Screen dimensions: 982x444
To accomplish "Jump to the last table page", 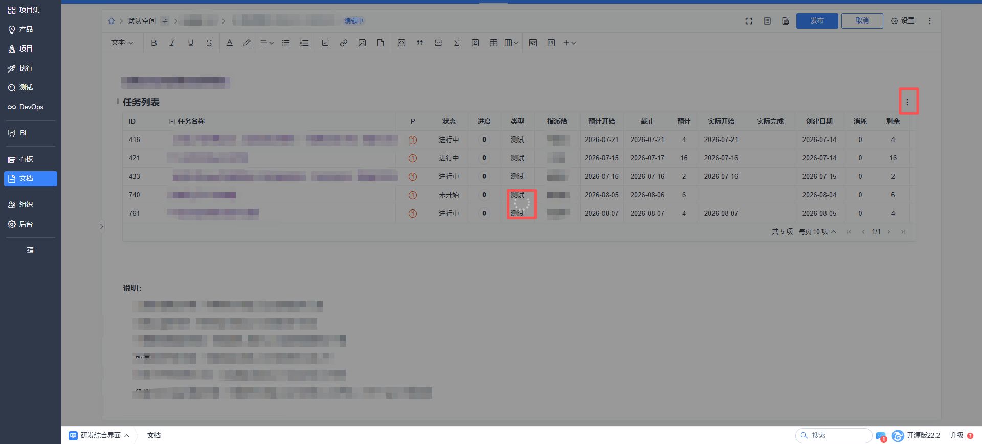I will 903,232.
